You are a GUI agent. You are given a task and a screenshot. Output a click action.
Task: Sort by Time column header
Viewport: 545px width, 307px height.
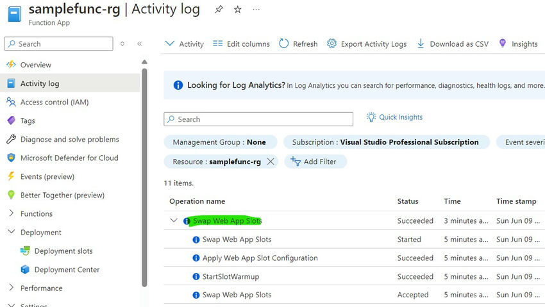[x=452, y=201]
